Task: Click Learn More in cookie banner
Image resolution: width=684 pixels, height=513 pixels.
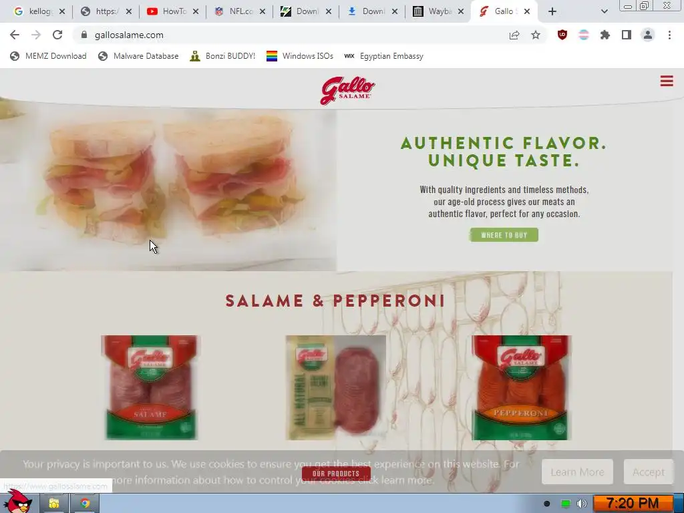Action: tap(577, 472)
